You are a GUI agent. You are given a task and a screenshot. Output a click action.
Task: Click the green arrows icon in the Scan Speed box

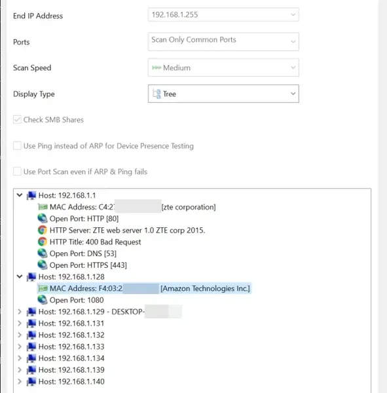click(157, 67)
